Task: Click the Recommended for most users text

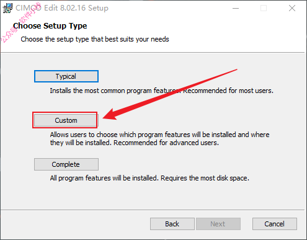Action: (228, 91)
